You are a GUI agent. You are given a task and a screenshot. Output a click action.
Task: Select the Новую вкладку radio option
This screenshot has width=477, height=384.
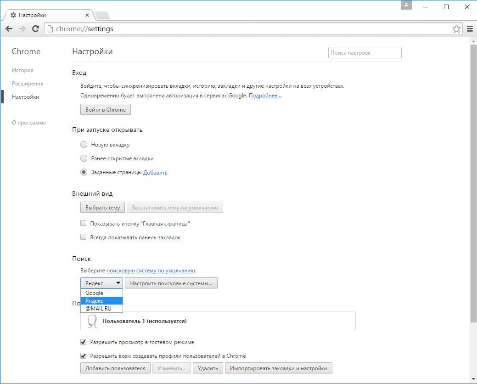(84, 145)
